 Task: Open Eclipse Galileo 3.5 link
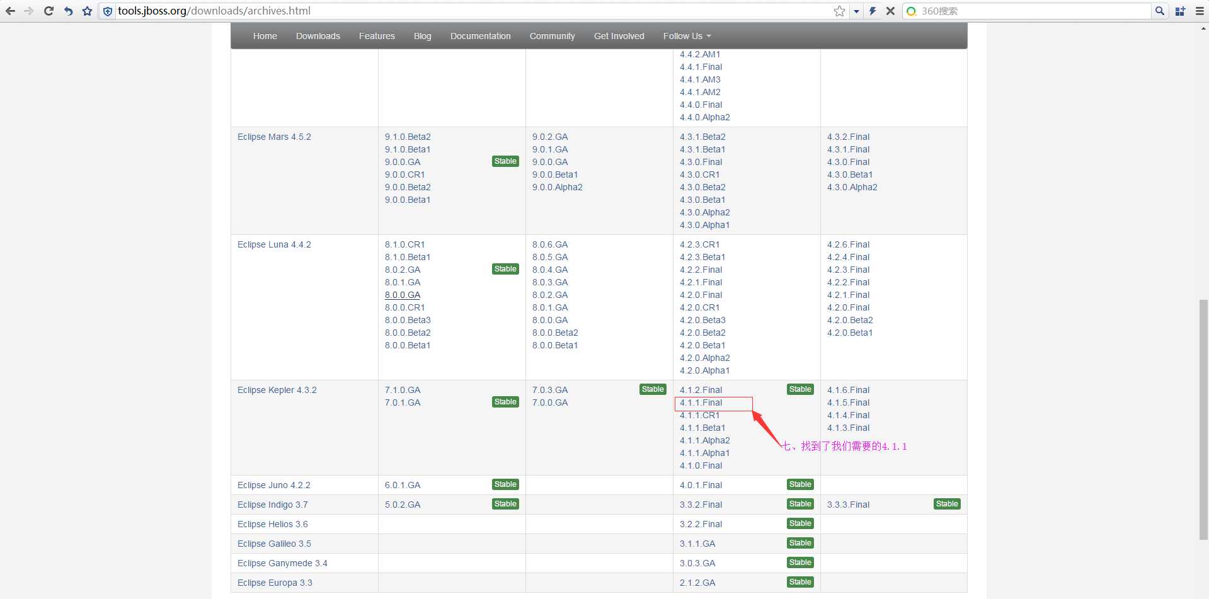(274, 544)
